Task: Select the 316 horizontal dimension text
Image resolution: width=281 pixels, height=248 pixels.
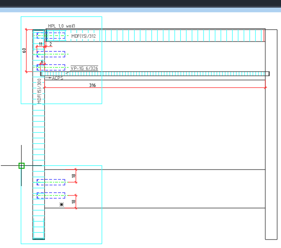Action: [x=92, y=85]
